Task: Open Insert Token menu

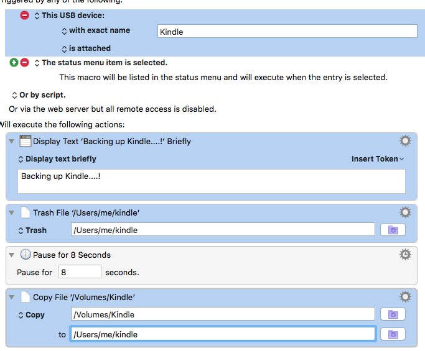Action: pyautogui.click(x=378, y=159)
